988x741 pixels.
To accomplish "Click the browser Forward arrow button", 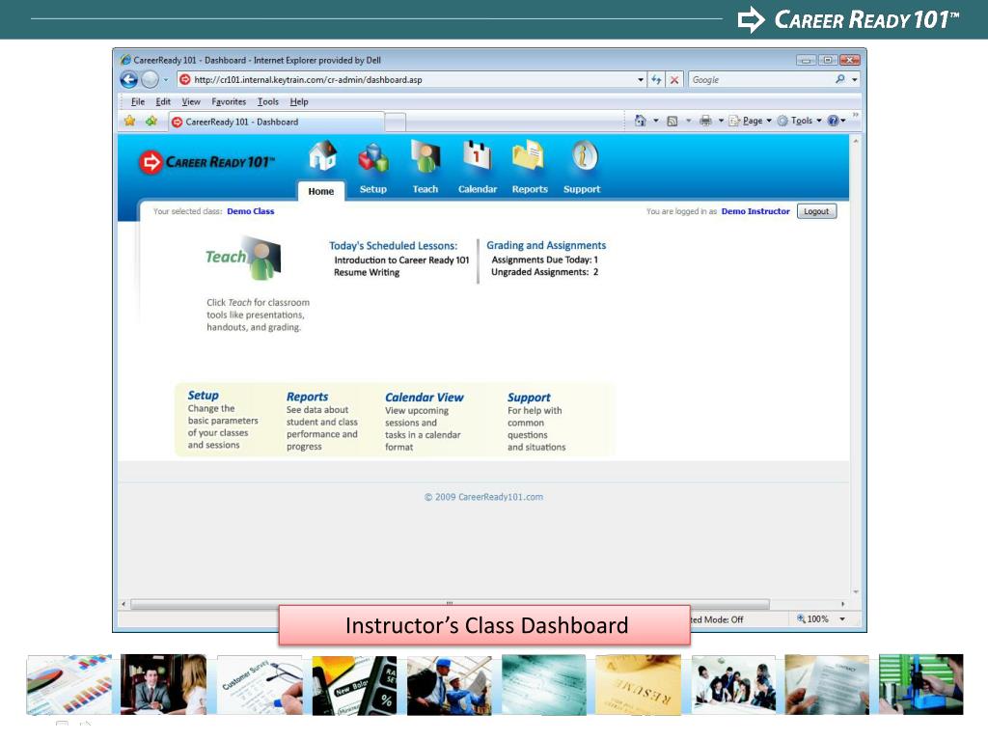I will pos(150,79).
